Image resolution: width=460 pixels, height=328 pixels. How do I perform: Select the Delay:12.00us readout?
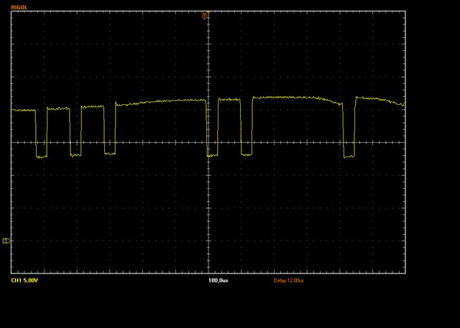(289, 281)
